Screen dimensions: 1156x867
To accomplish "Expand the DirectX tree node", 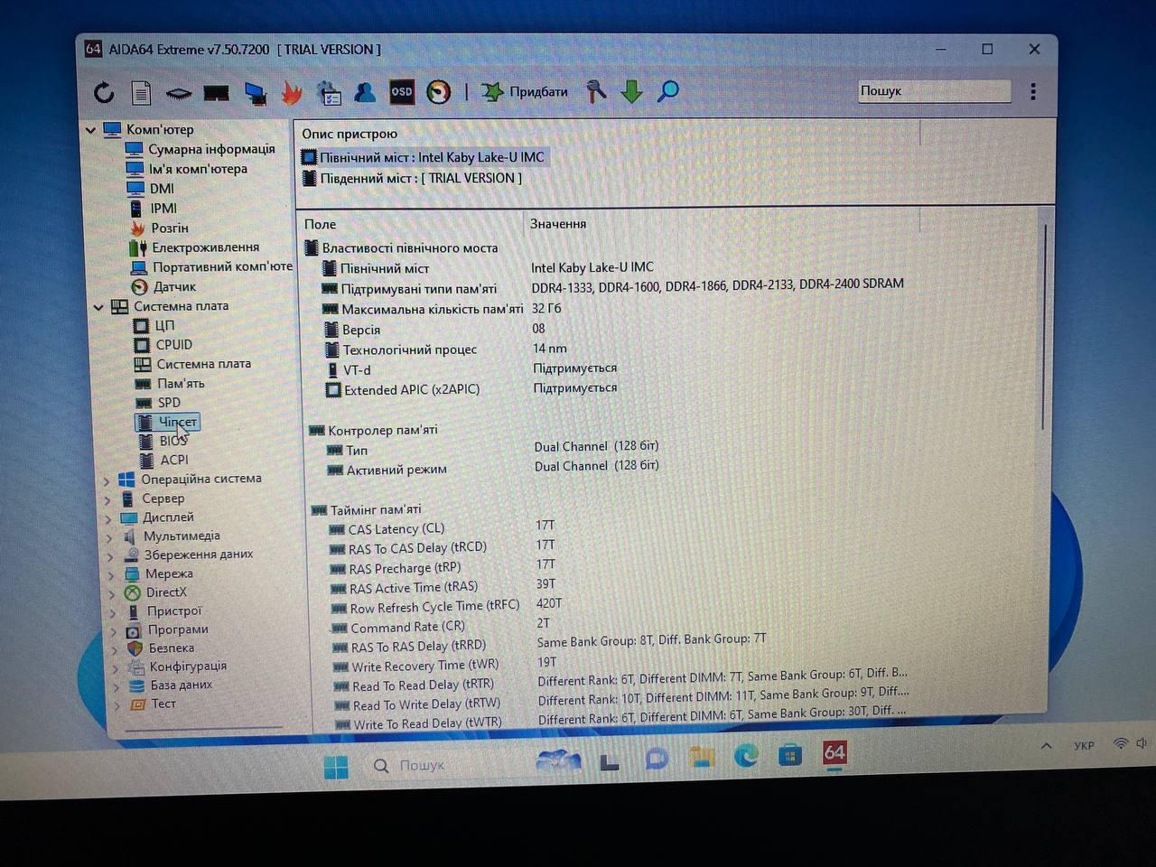I will (x=113, y=593).
